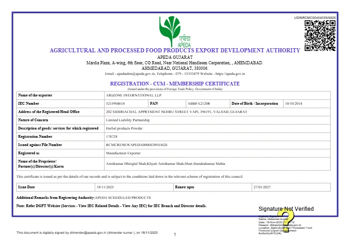Screen dimensions: 350x248
Task: Click the Additional Remarks line
Action: tap(83, 197)
